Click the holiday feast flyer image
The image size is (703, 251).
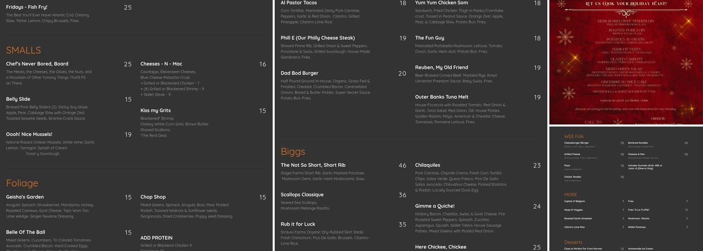click(626, 62)
